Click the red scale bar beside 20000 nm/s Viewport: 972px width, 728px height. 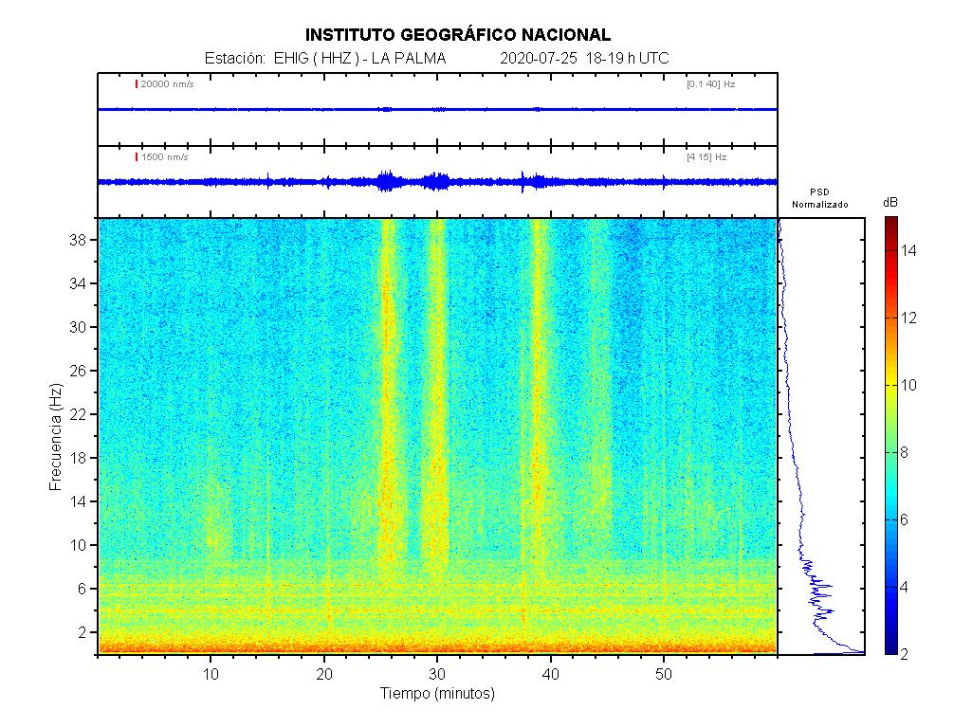click(x=137, y=83)
